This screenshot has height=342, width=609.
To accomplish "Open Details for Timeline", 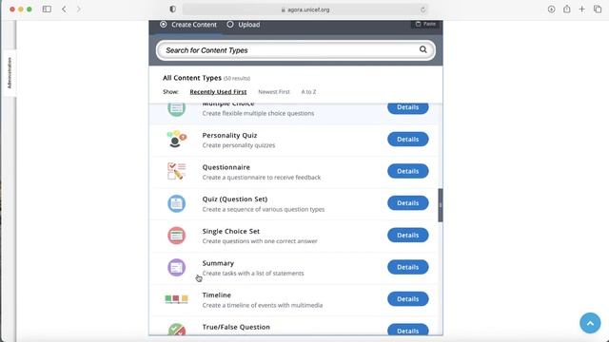I will (x=408, y=299).
